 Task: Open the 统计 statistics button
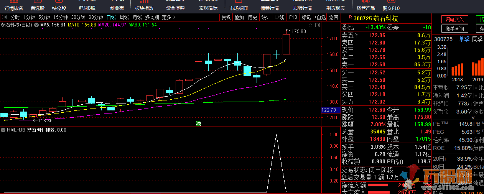point(266,17)
